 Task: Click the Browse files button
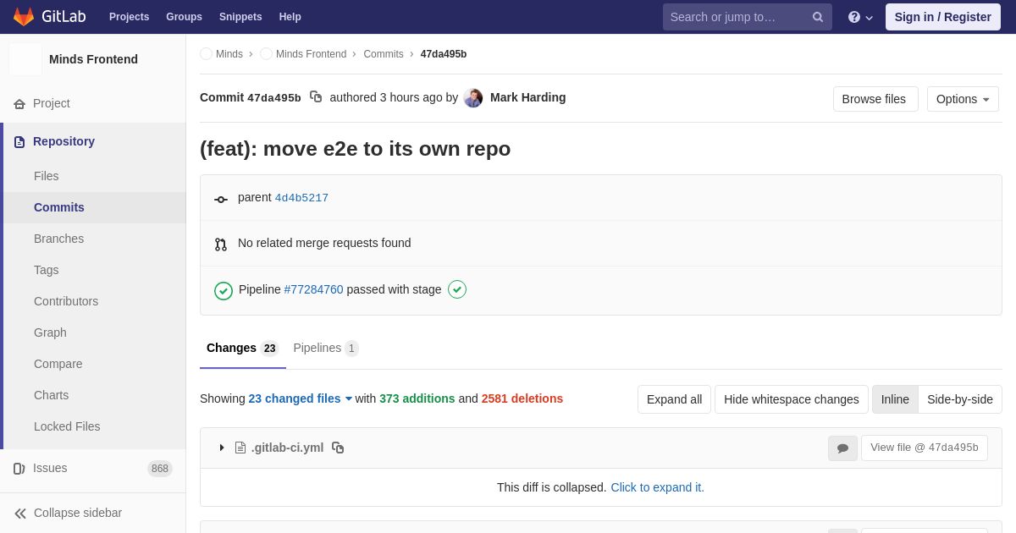(875, 99)
